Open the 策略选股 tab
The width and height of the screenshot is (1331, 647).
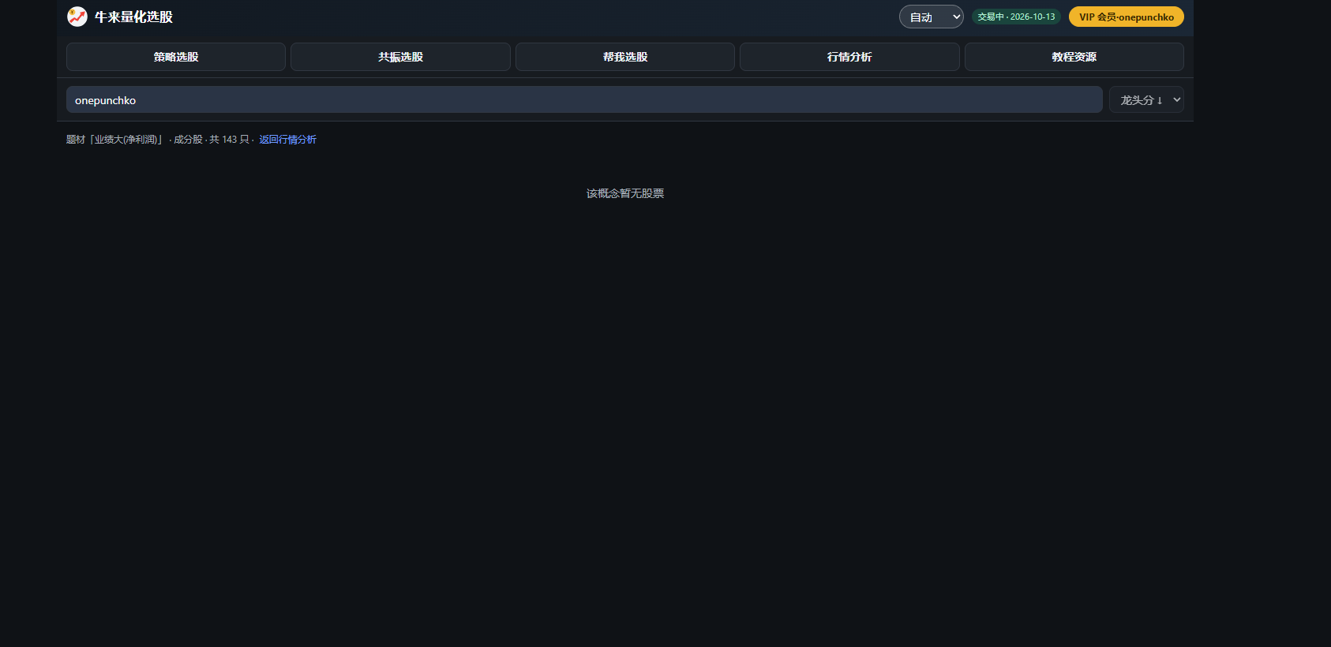(176, 57)
